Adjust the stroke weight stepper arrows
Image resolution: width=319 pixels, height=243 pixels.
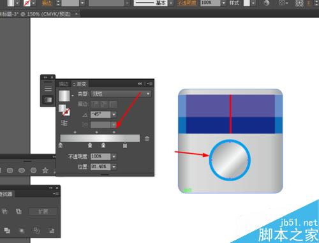click(58, 3)
